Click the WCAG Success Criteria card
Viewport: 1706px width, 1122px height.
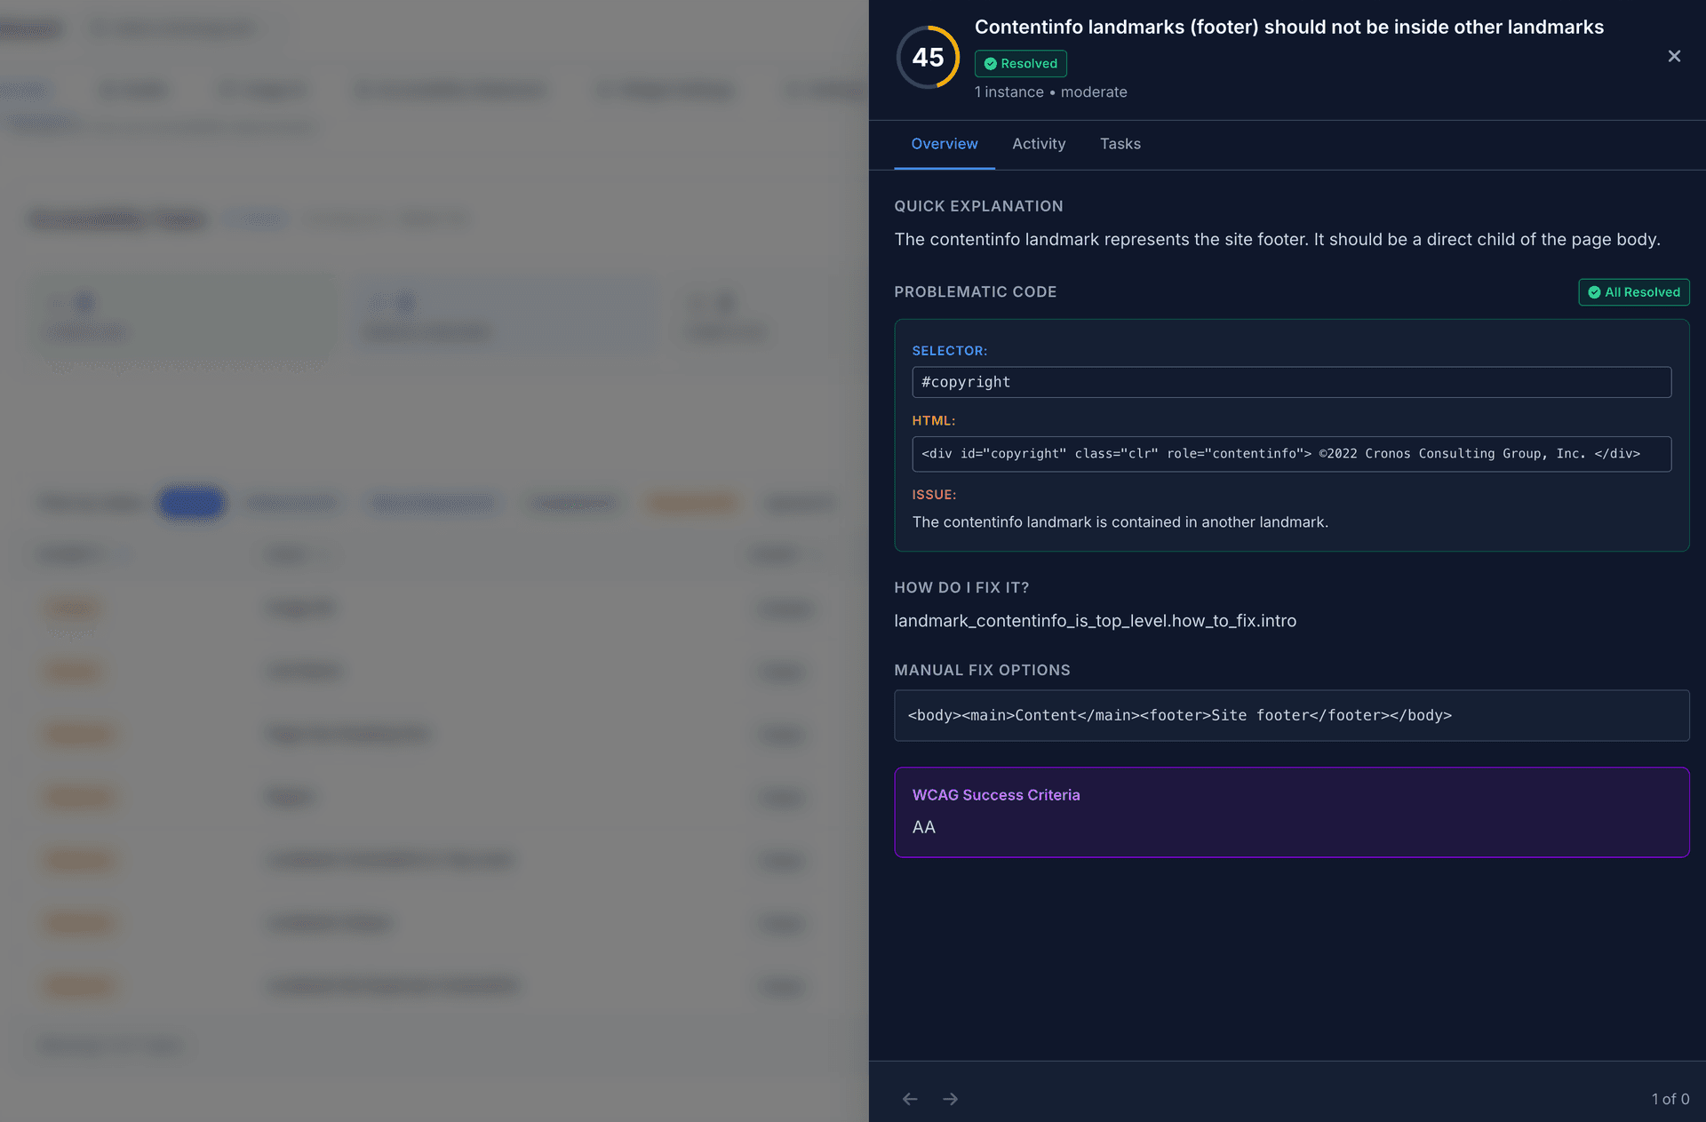tap(1291, 812)
